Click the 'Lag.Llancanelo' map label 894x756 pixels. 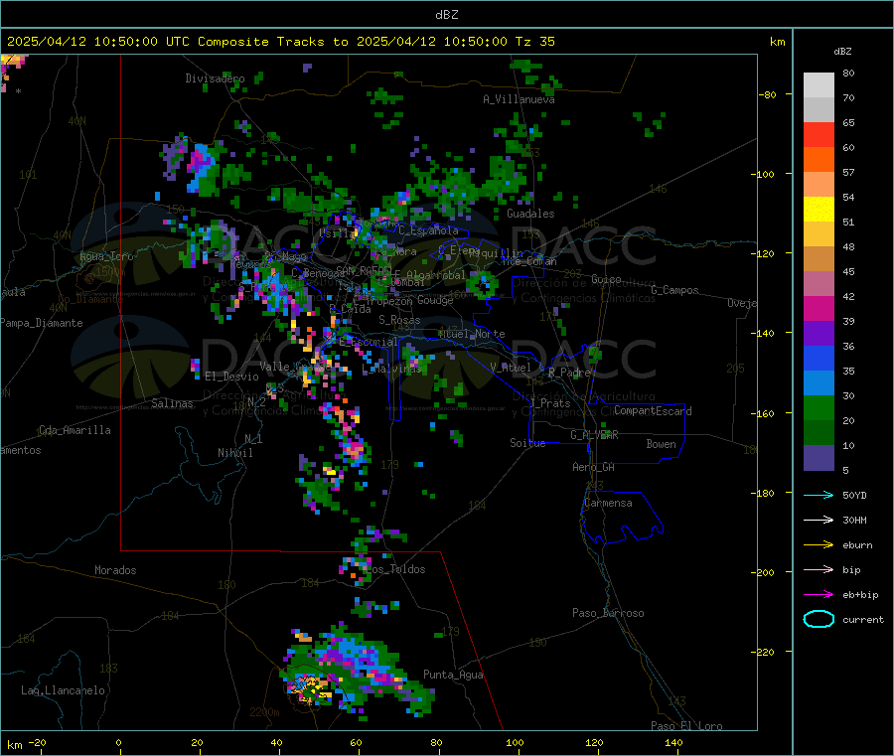click(x=63, y=690)
